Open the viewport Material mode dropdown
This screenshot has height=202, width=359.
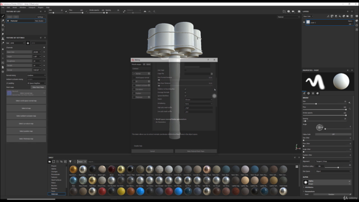[x=288, y=17]
